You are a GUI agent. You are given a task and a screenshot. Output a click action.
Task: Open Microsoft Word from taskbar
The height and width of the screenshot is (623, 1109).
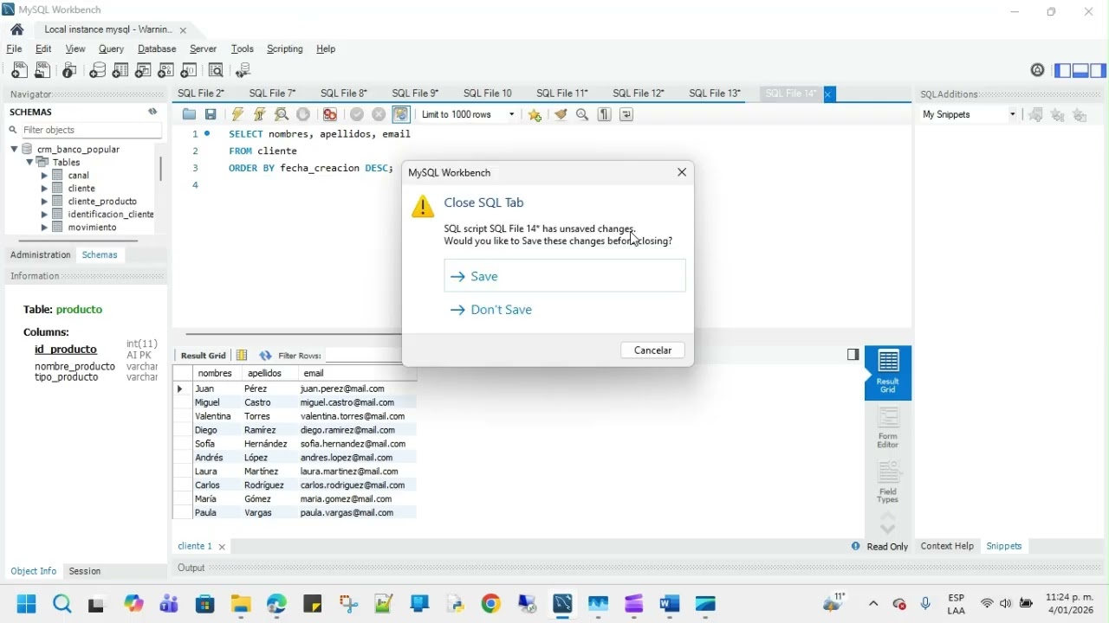coord(670,604)
